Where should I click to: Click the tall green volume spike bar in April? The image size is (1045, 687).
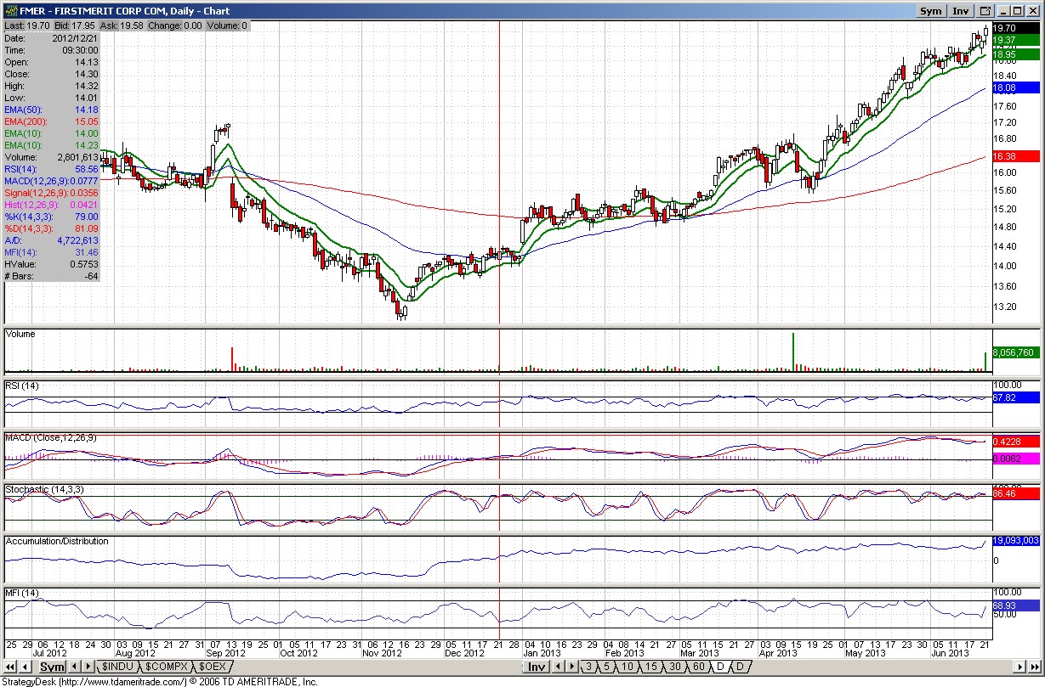point(793,352)
